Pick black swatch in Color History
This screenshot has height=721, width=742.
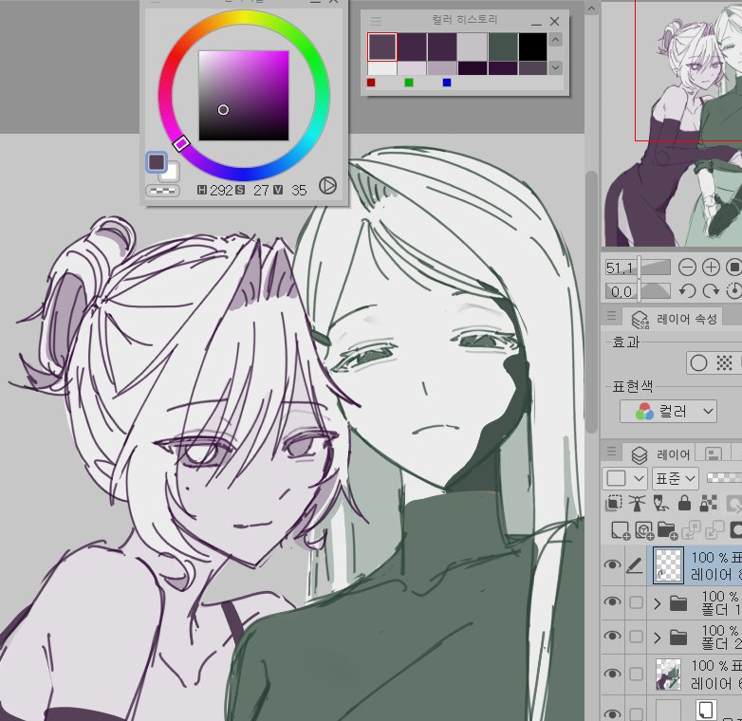click(x=533, y=46)
